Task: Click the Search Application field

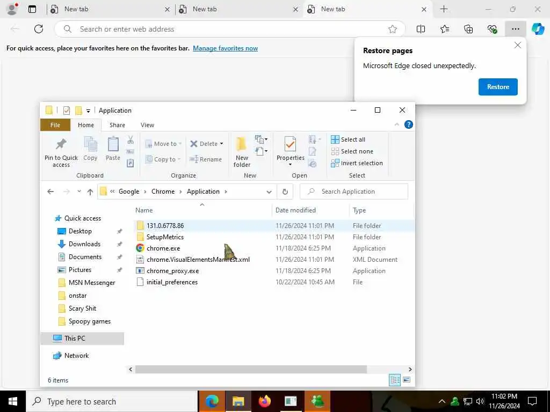Action: (354, 192)
